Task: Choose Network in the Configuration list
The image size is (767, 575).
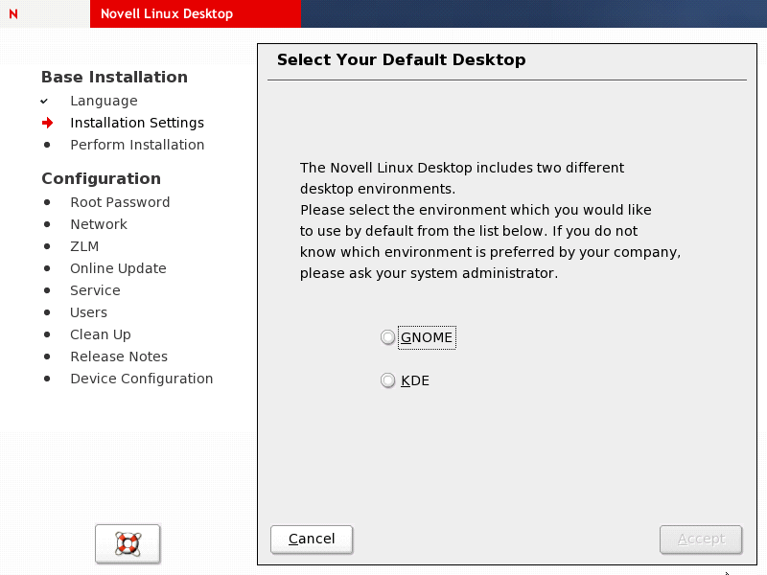Action: (x=99, y=224)
